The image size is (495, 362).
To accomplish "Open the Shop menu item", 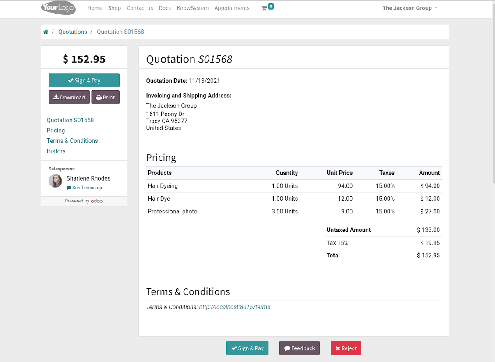I will point(114,8).
